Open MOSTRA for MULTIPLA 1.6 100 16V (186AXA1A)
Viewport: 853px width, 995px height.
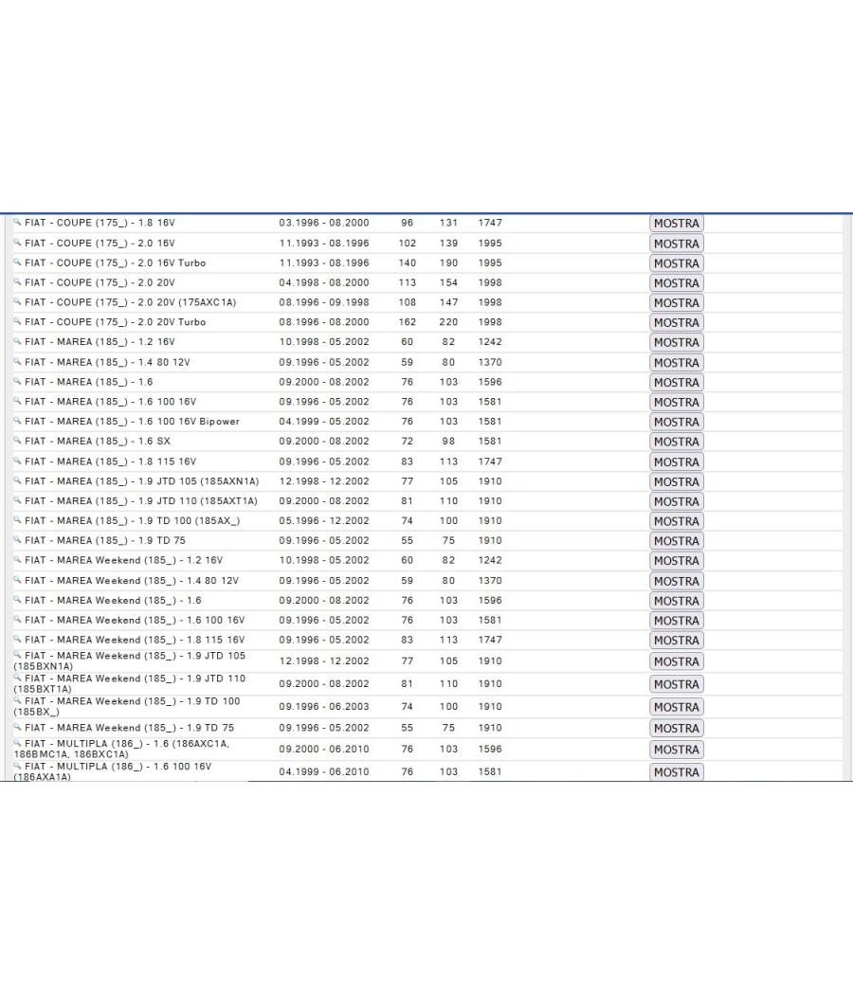677,772
